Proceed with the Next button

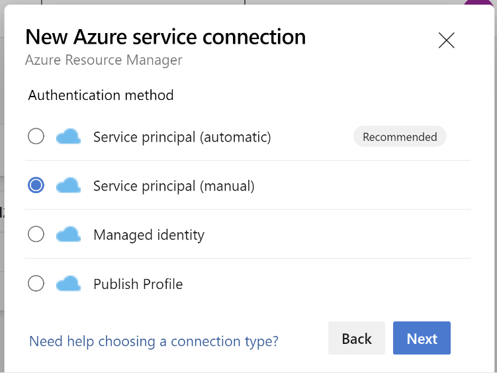(x=422, y=338)
